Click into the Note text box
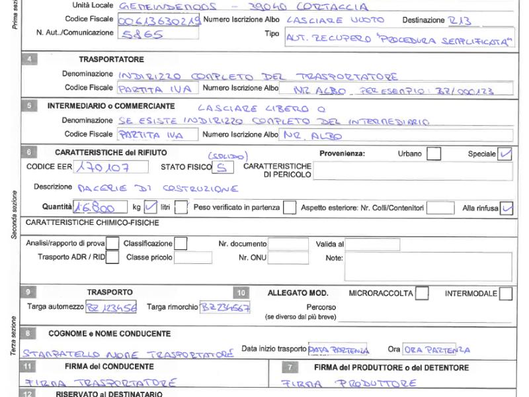529x397 pixels. click(x=428, y=266)
